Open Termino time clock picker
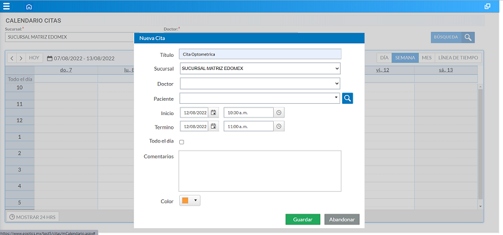 tap(279, 126)
